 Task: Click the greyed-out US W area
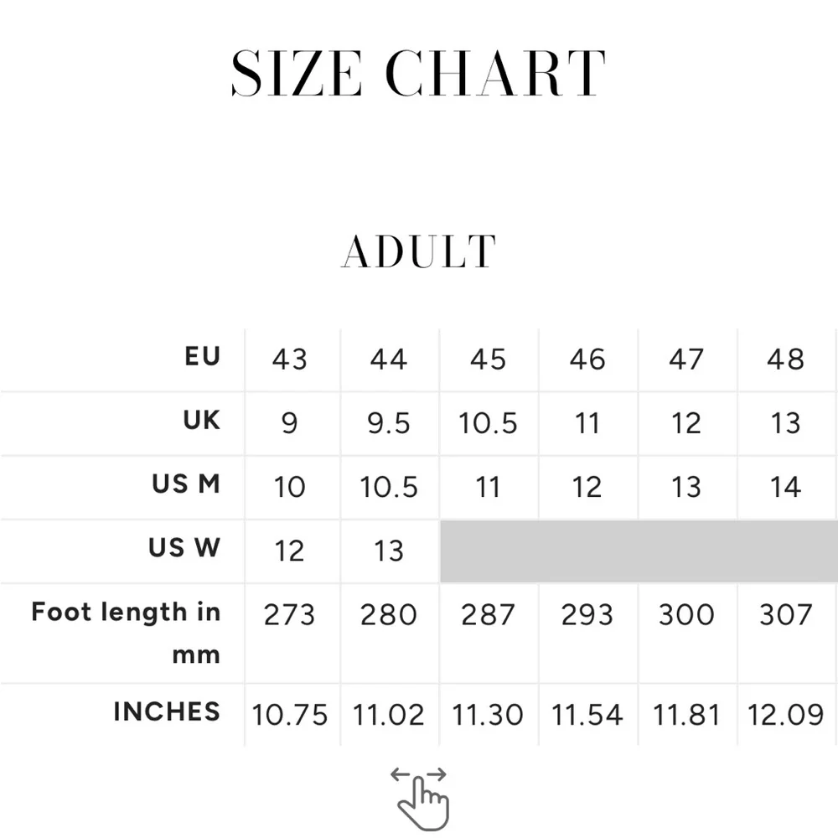639,551
